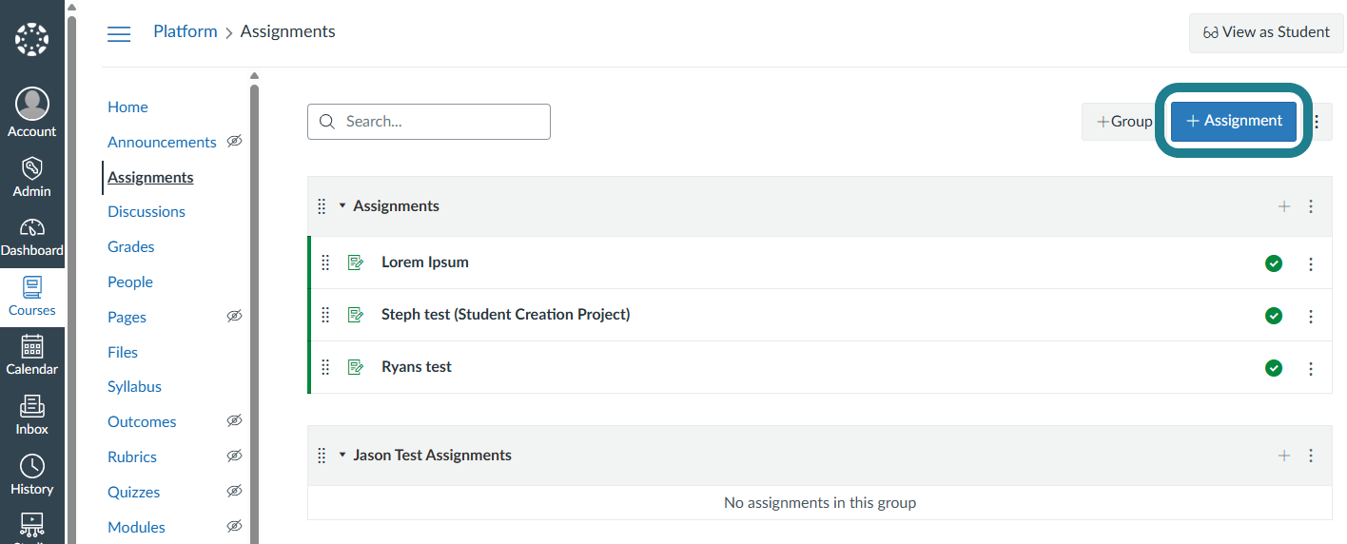Click View as Student button
Viewport: 1347px width, 544px height.
pos(1266,32)
